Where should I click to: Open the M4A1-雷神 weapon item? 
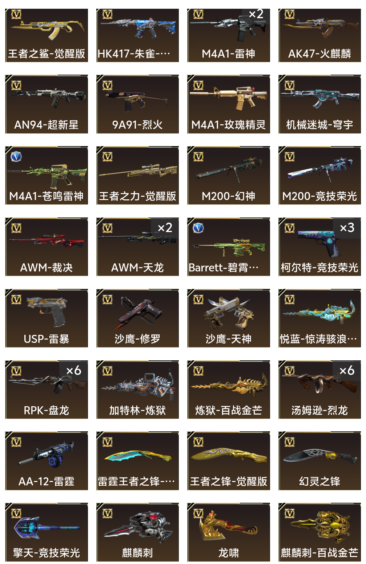229,35
